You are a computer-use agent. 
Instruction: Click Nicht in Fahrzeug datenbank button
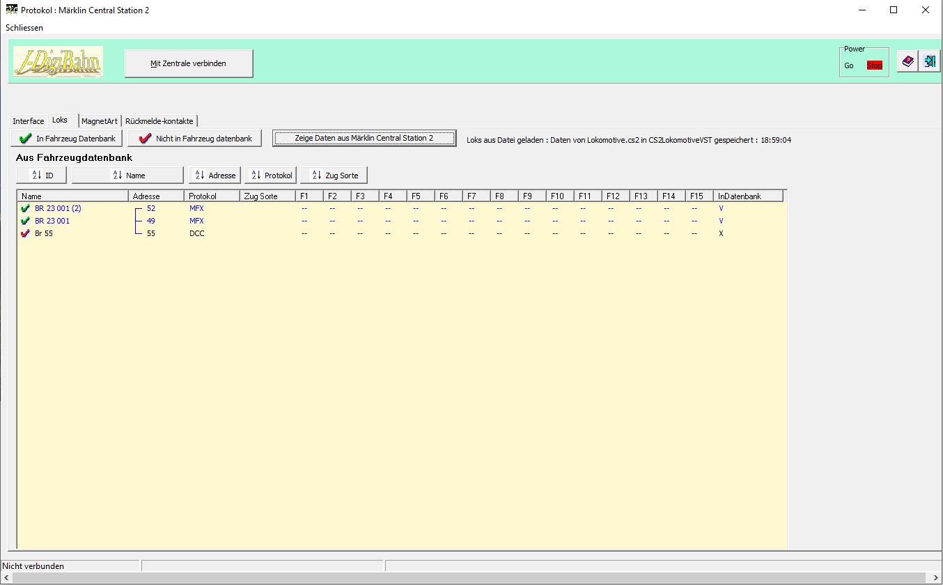[x=195, y=139]
